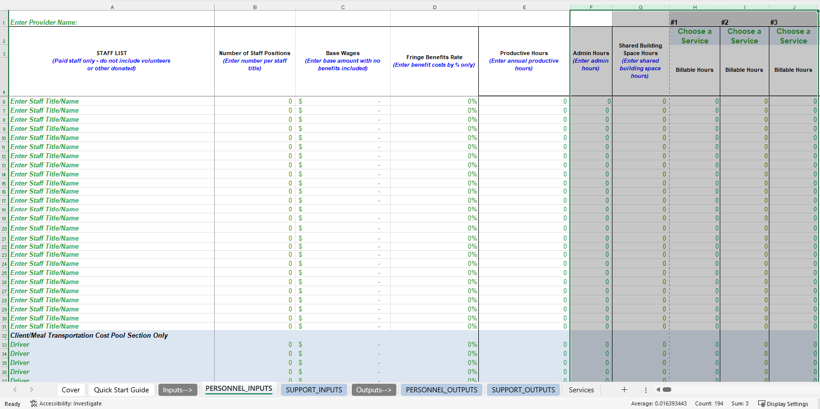The image size is (820, 409).
Task: Click the Enter Provider Name cell
Action: pos(112,19)
